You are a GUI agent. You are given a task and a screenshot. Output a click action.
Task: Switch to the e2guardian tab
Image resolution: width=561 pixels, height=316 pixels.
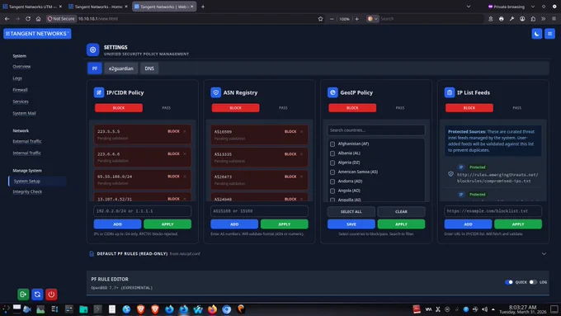121,68
